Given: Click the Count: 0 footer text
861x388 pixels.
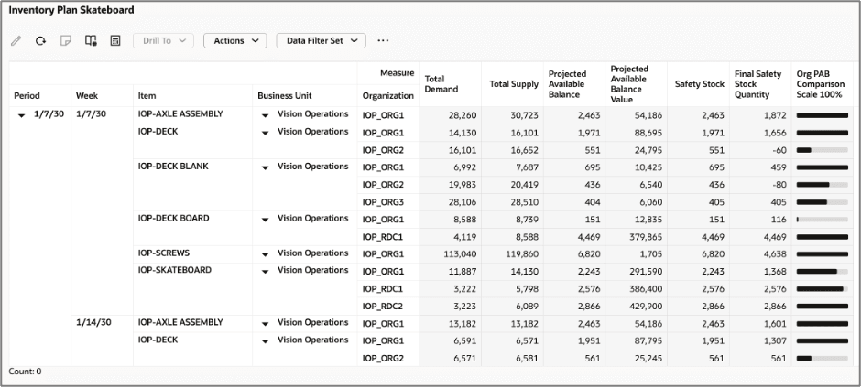Looking at the screenshot, I should [25, 372].
